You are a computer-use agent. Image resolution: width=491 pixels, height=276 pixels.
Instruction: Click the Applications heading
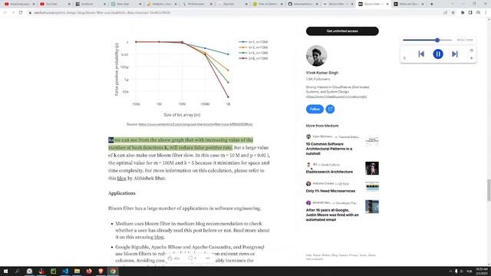click(122, 193)
